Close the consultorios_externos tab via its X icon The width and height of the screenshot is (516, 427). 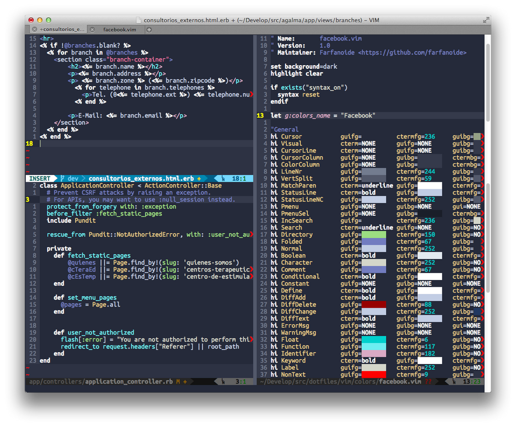pos(35,30)
